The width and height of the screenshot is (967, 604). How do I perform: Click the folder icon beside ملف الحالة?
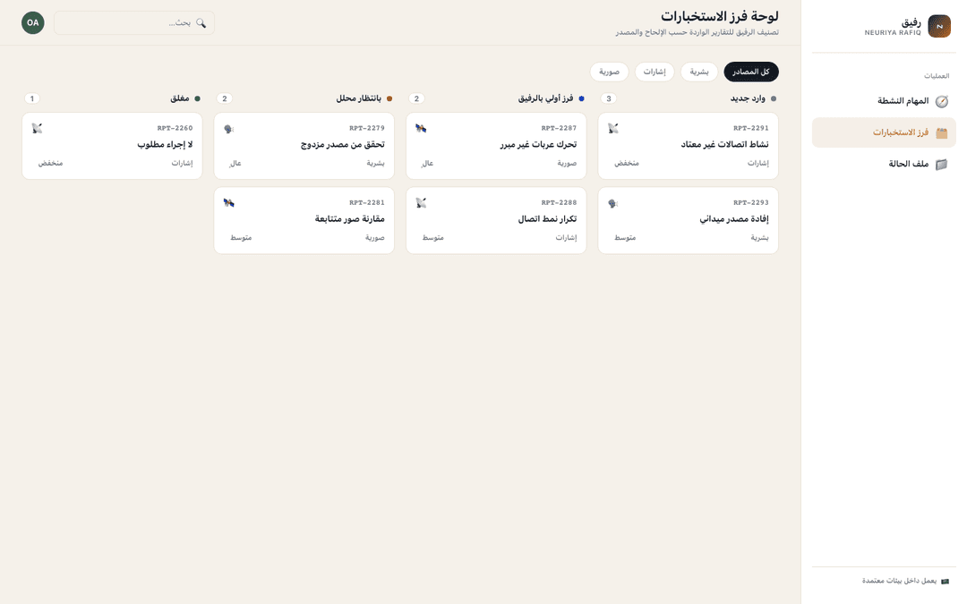[x=942, y=164]
